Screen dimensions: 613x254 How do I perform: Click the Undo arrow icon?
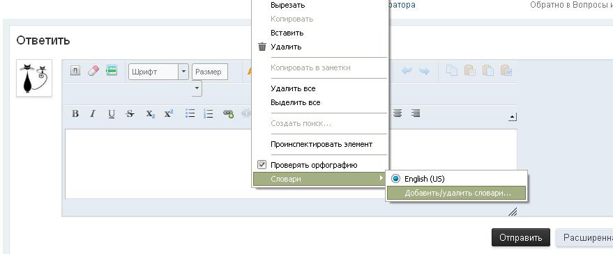407,71
